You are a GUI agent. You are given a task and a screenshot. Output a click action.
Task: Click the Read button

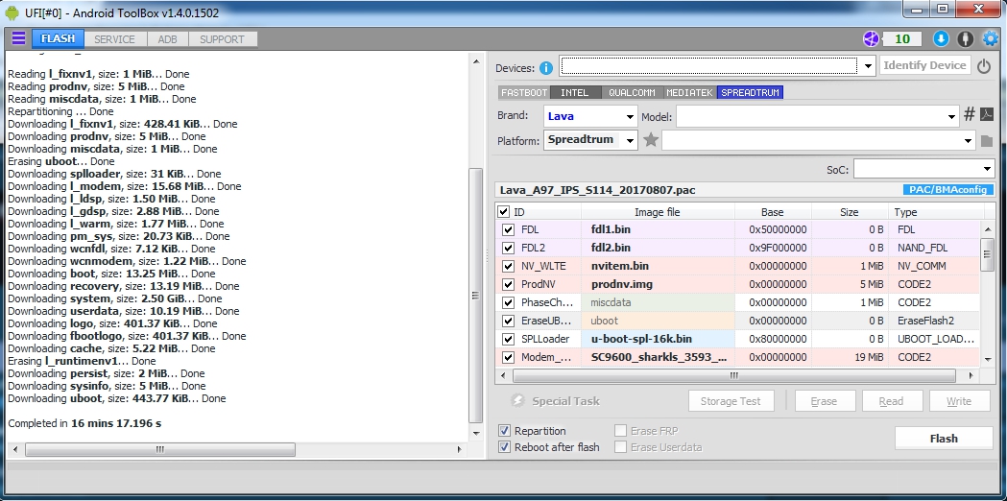click(892, 401)
